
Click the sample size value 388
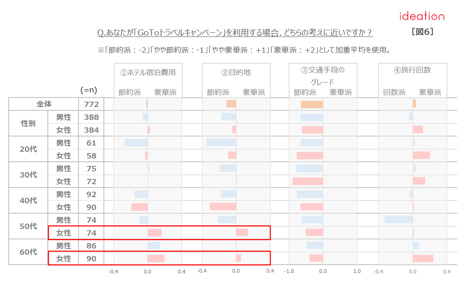pos(91,117)
